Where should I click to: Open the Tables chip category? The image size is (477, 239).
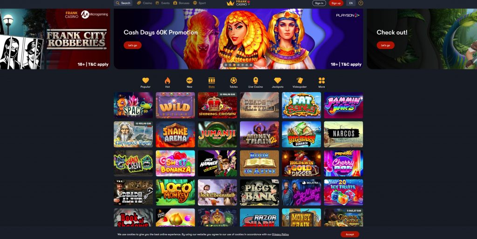[233, 82]
